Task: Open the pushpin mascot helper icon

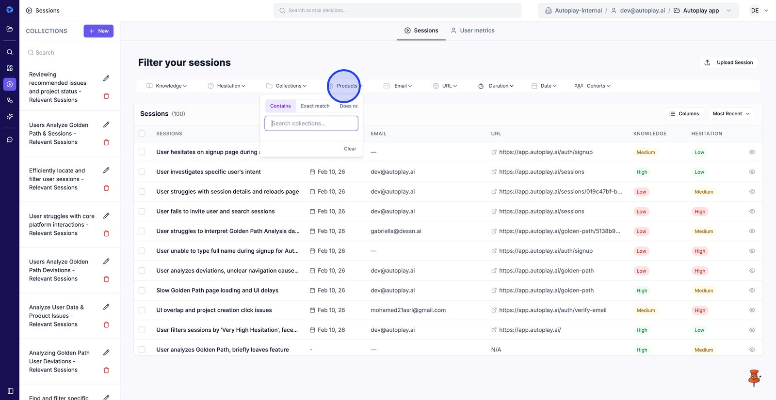Action: click(754, 378)
